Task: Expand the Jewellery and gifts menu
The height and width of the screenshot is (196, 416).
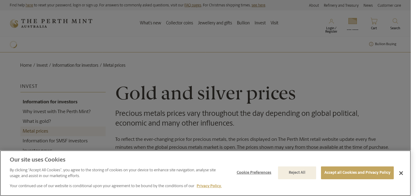Action: (215, 23)
